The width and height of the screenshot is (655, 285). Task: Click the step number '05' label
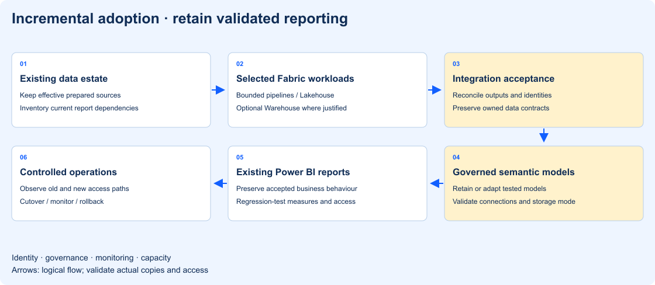240,157
